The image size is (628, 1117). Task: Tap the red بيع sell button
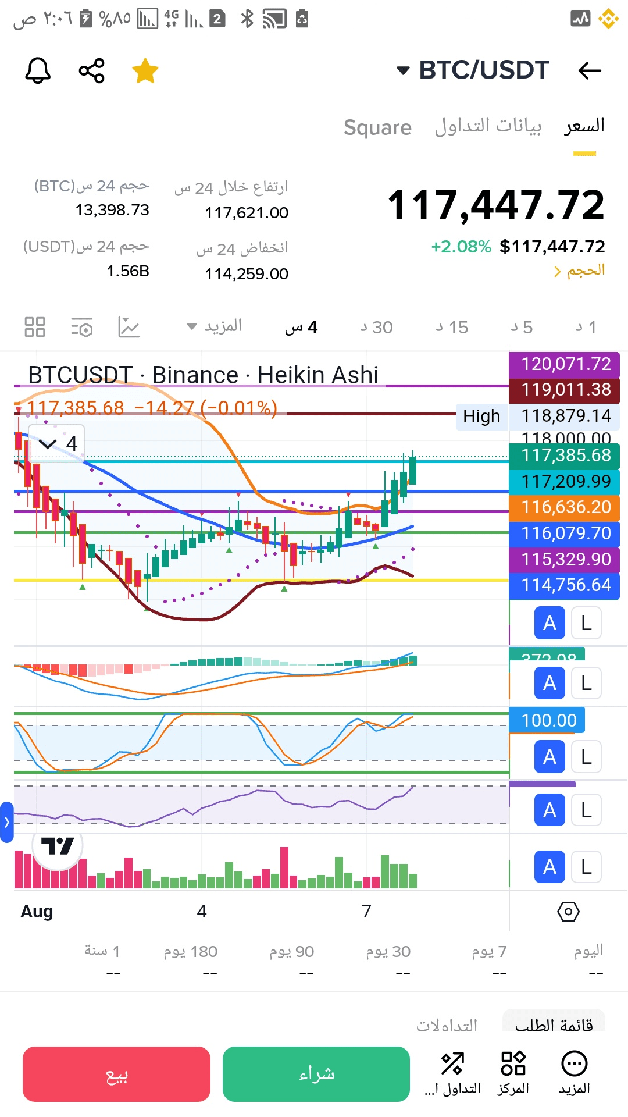click(116, 1074)
